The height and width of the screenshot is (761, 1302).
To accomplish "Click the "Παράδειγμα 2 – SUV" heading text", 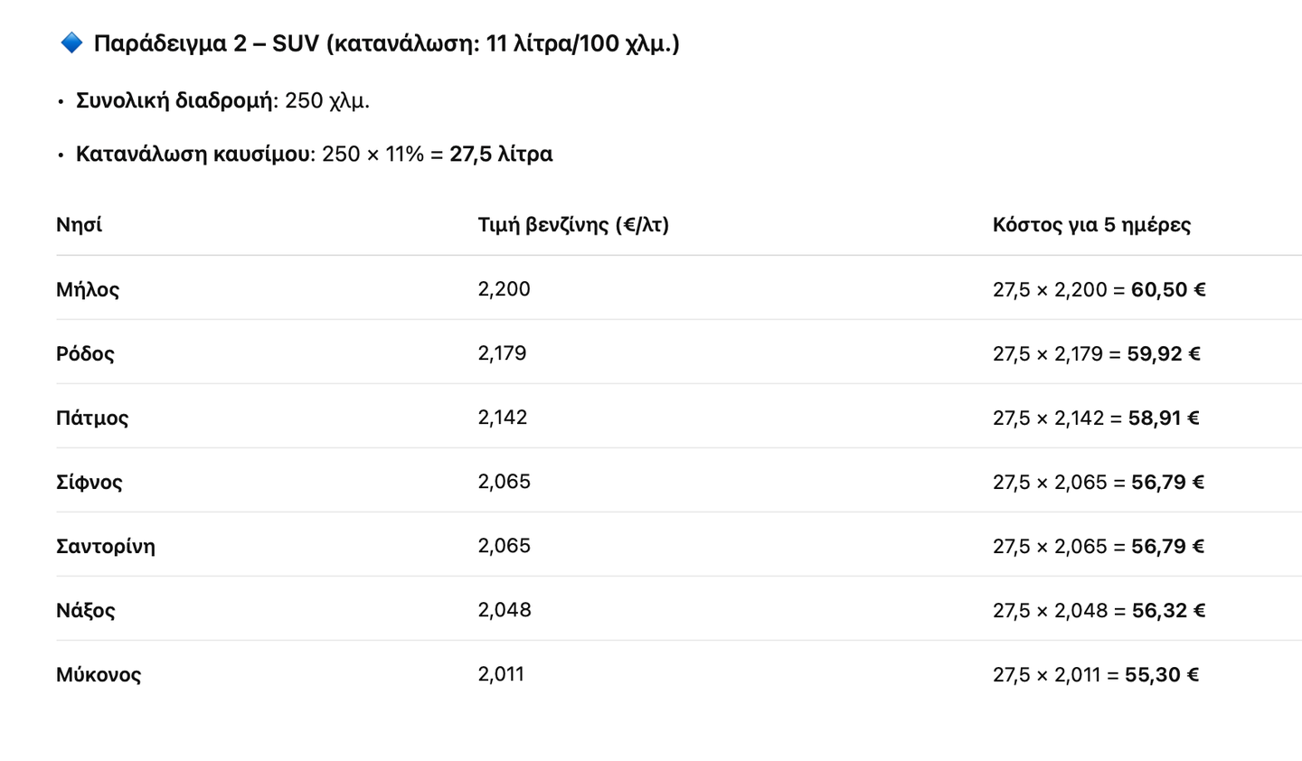I will click(x=206, y=43).
